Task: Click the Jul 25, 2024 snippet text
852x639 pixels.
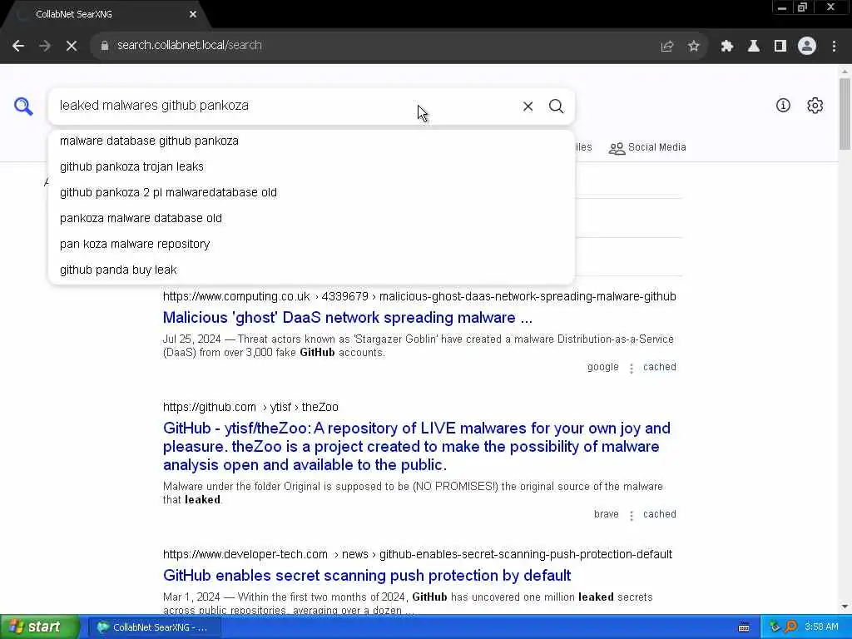Action: 418,346
